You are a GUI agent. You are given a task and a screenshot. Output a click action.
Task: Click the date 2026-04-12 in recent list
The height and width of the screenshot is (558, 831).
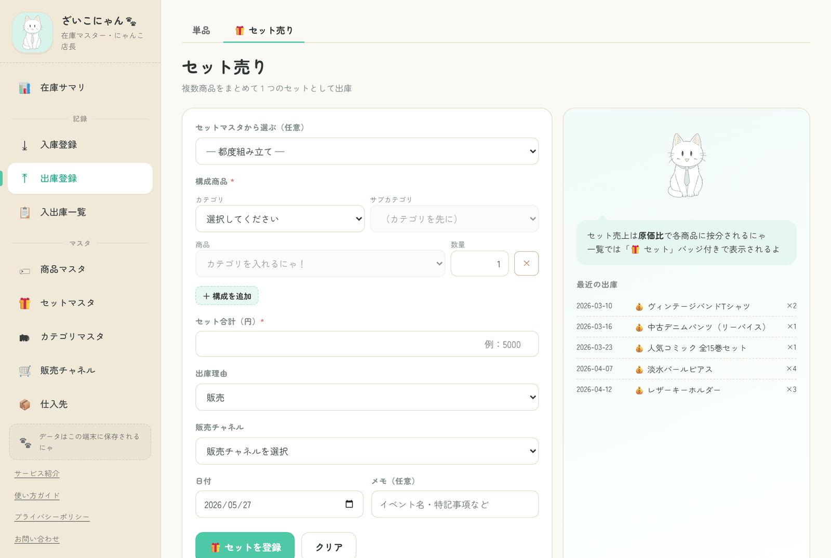pyautogui.click(x=594, y=389)
